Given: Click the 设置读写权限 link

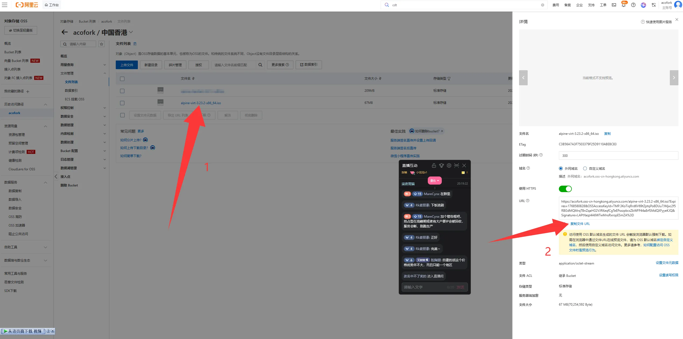Looking at the screenshot, I should 668,275.
